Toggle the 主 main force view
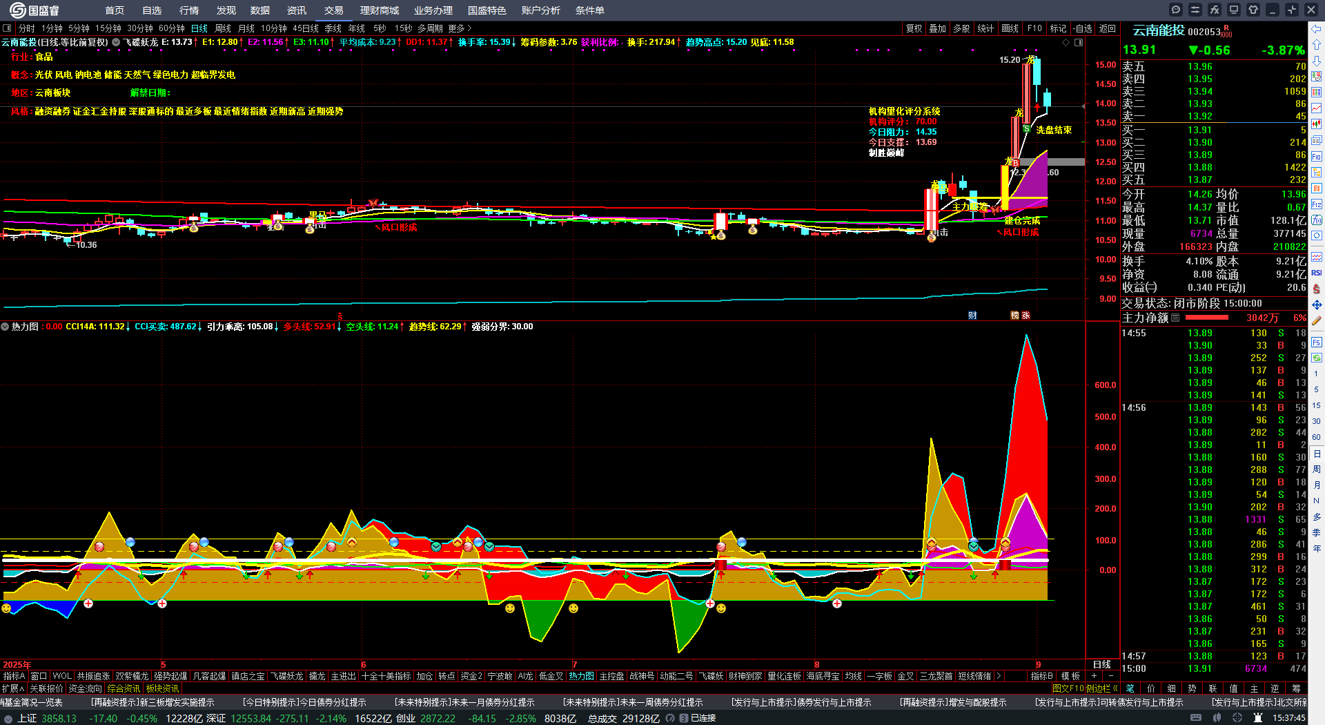This screenshot has width=1325, height=725. pyautogui.click(x=1254, y=688)
